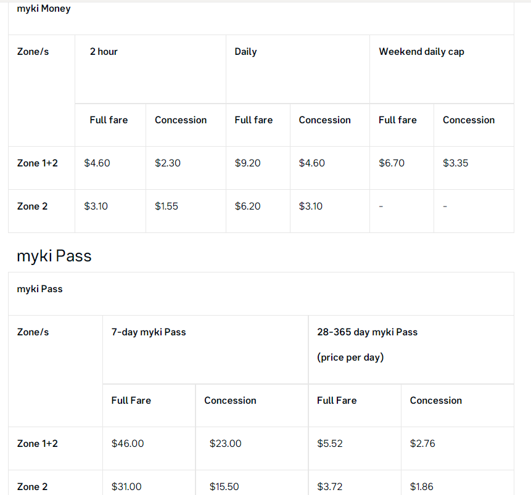Screen dimensions: 531x495
Task: Click the "myki Money" table title
Action: tap(44, 9)
